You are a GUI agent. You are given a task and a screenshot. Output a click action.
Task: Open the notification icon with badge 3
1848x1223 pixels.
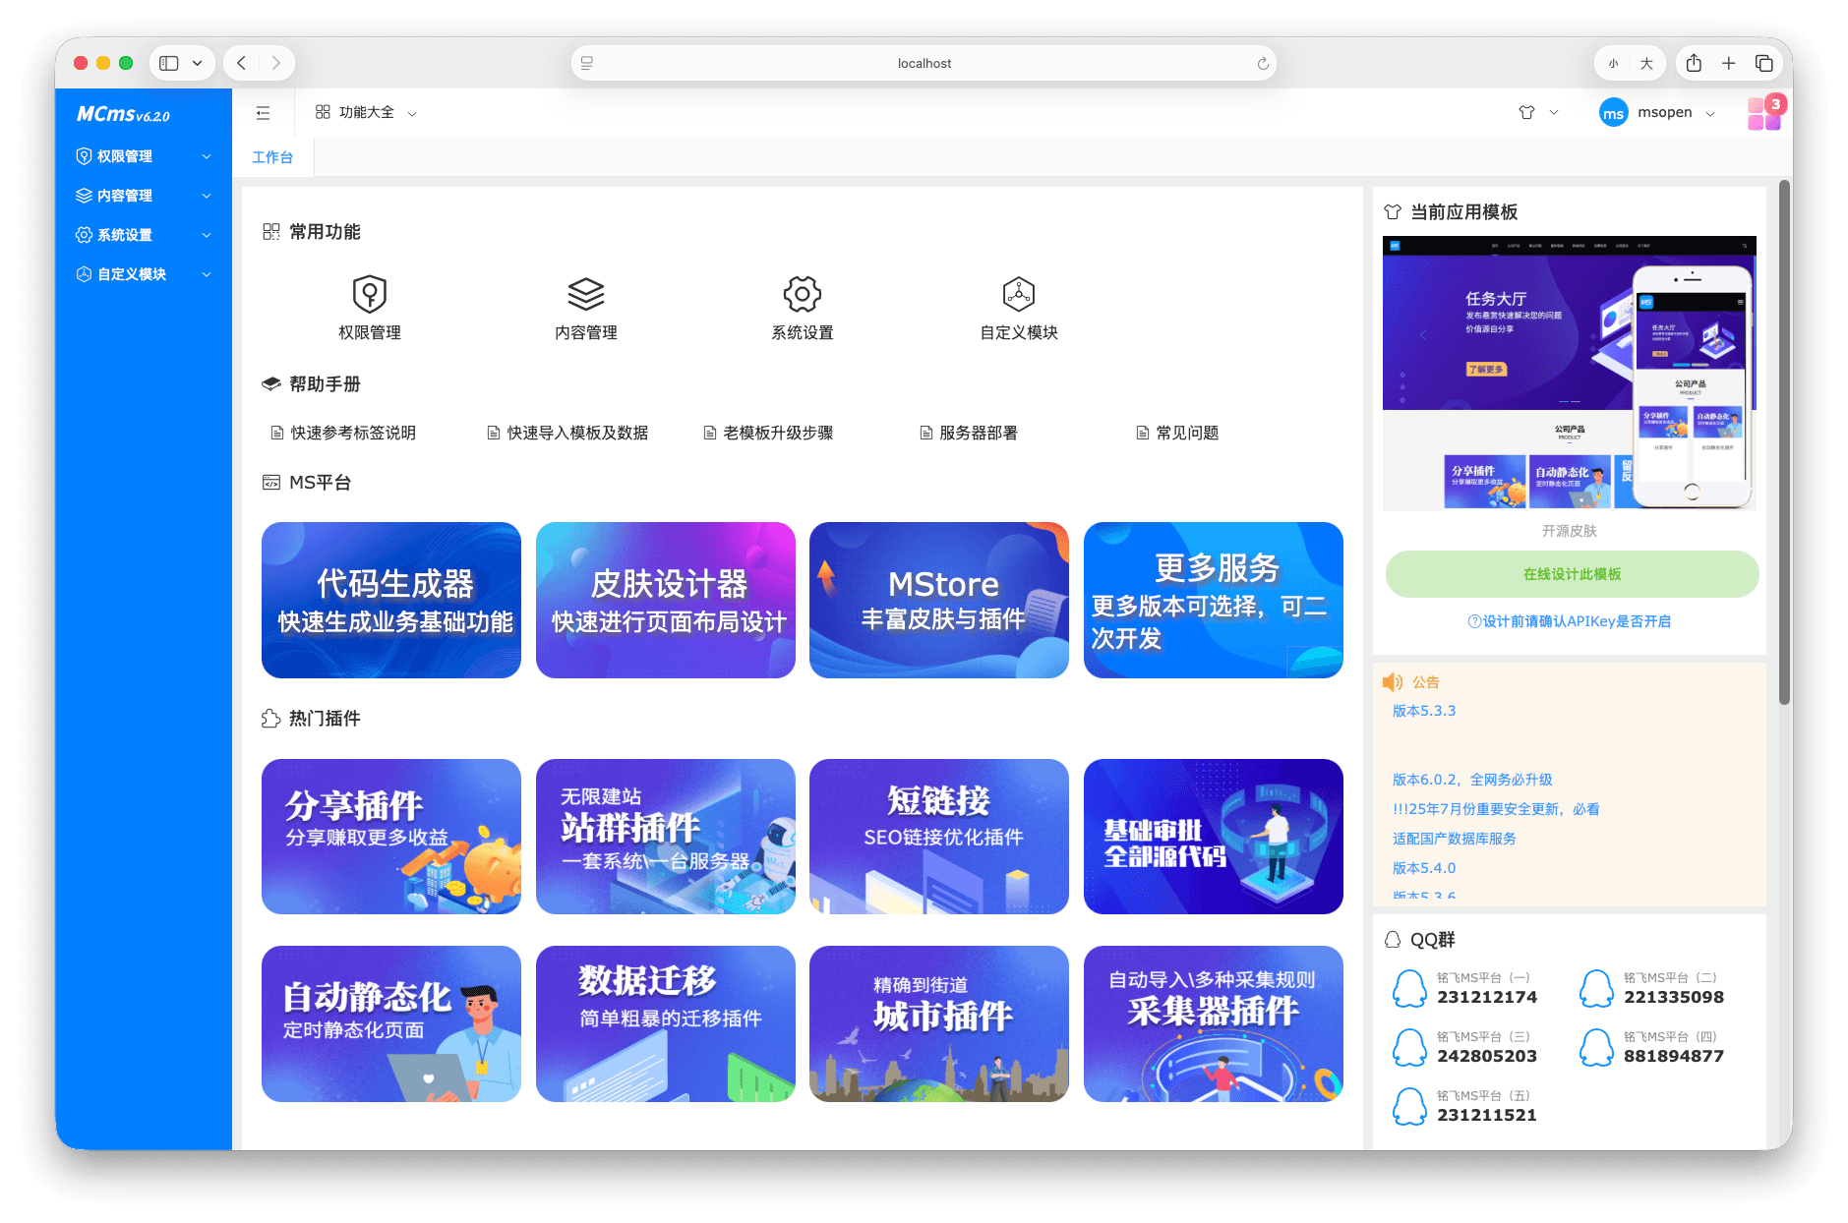click(x=1764, y=113)
